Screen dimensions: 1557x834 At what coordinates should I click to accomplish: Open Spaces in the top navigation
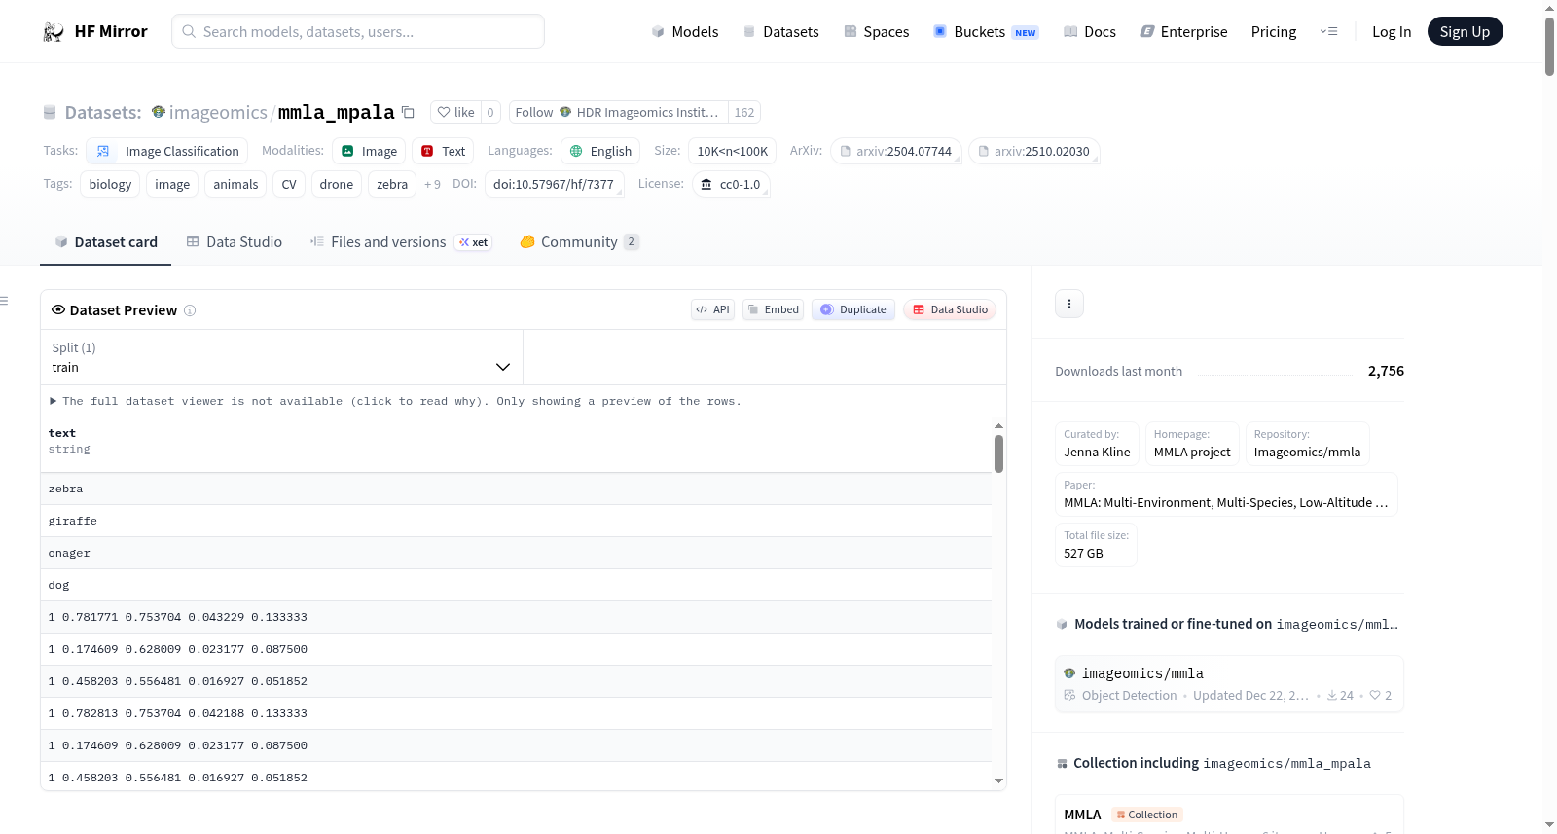877,32
